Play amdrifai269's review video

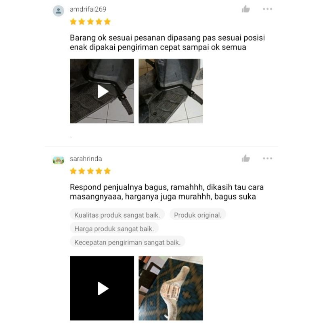tap(102, 91)
